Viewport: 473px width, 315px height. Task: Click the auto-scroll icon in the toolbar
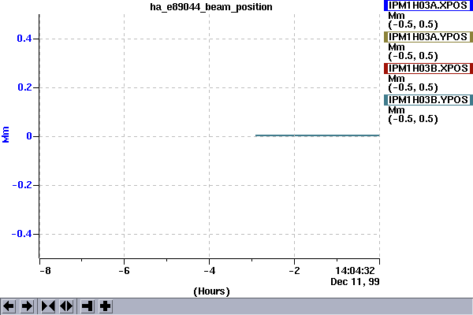pyautogui.click(x=88, y=306)
